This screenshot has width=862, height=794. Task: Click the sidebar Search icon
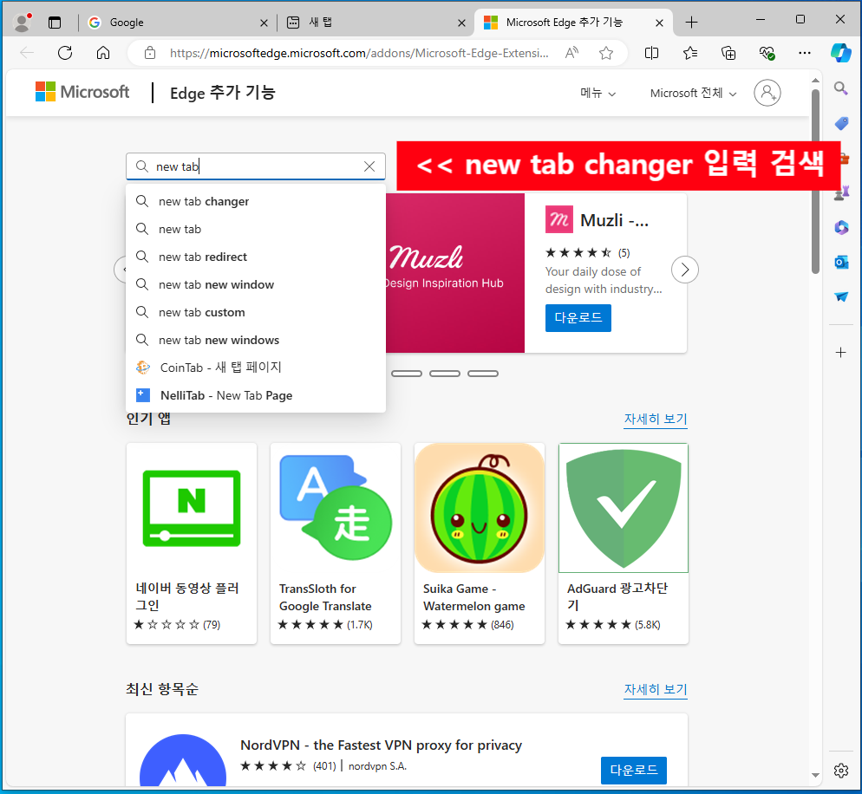point(840,88)
